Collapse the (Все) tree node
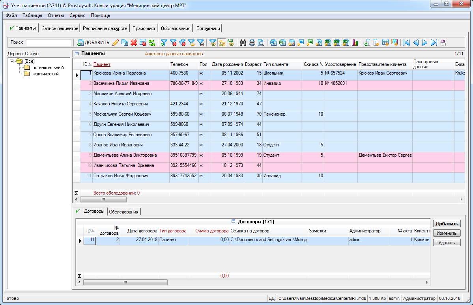The height and width of the screenshot is (305, 473). 12,61
